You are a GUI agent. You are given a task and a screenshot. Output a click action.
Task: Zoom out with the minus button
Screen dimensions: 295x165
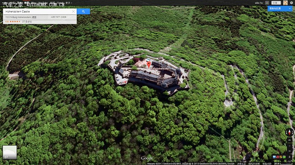click(x=290, y=151)
